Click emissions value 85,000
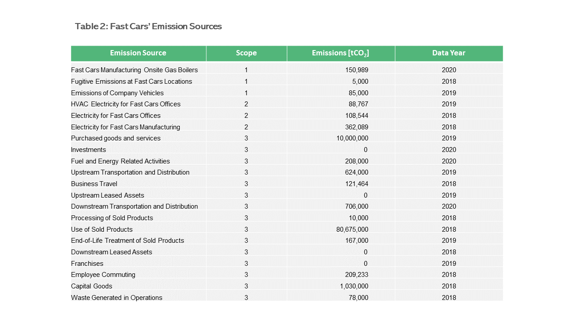The height and width of the screenshot is (319, 568). click(359, 93)
